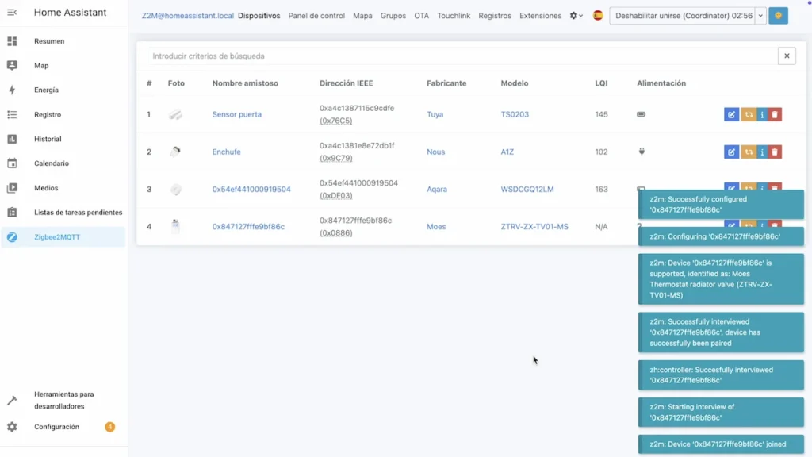Open the Energía lightning icon

coord(12,90)
